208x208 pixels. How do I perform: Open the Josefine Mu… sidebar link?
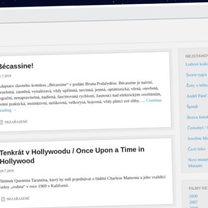198,138
